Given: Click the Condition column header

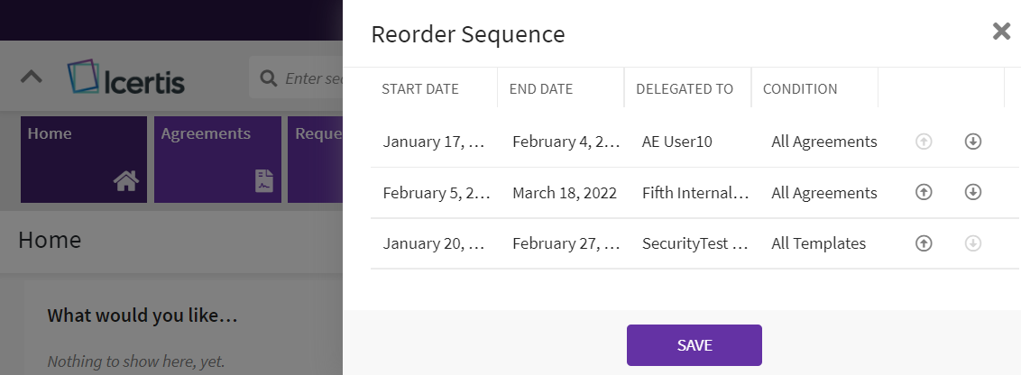Looking at the screenshot, I should point(800,89).
